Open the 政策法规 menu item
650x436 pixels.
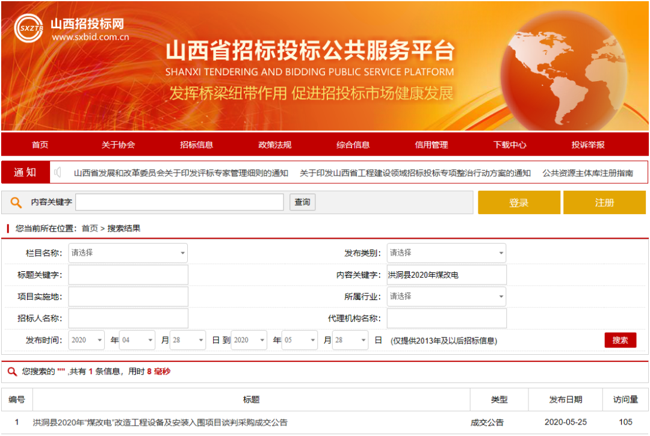(x=275, y=144)
